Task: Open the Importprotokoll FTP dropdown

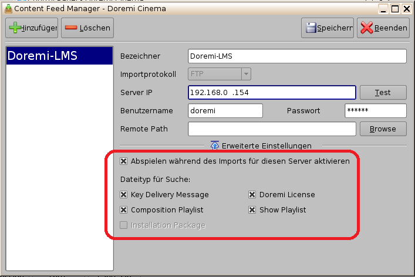Action: tap(246, 74)
